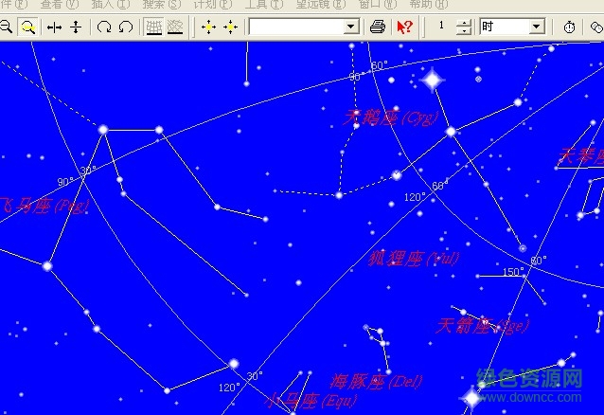Select the star at the center of the Cygnus cross

point(451,132)
